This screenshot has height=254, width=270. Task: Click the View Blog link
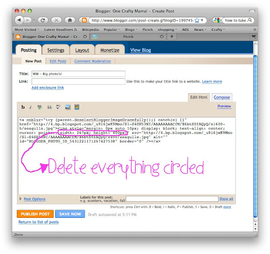(140, 50)
